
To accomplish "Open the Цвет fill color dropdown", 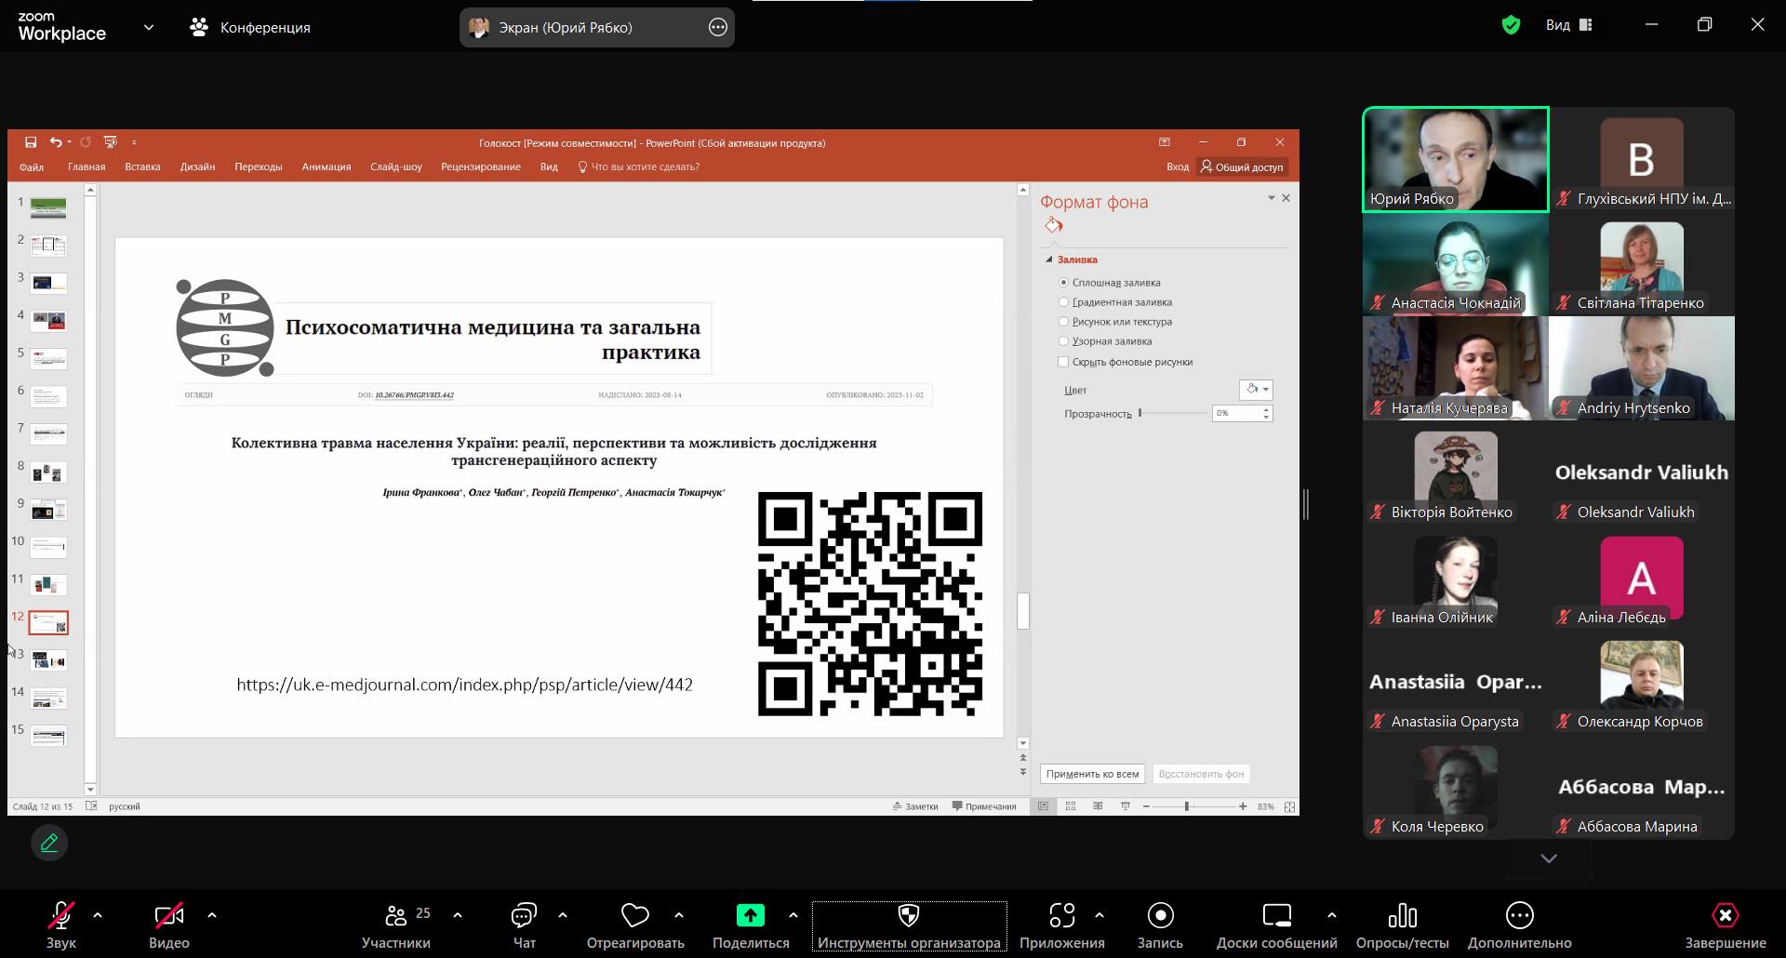I will click(1256, 390).
